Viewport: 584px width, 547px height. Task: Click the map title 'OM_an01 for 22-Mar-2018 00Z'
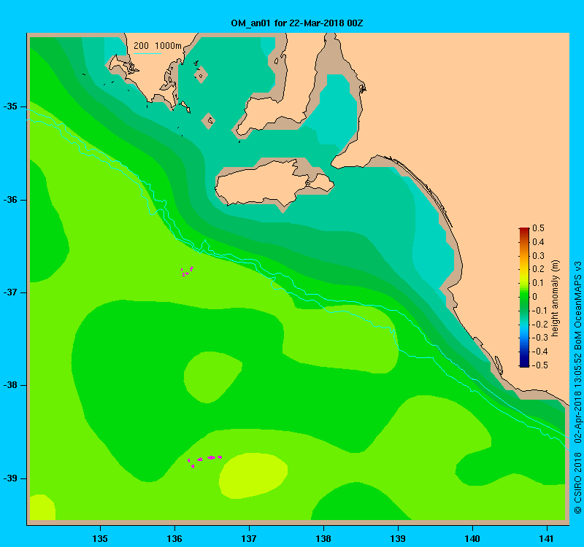[297, 23]
